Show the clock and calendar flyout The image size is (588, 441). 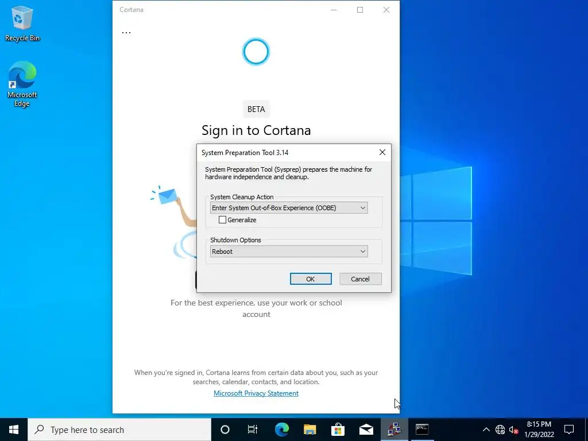(539, 430)
